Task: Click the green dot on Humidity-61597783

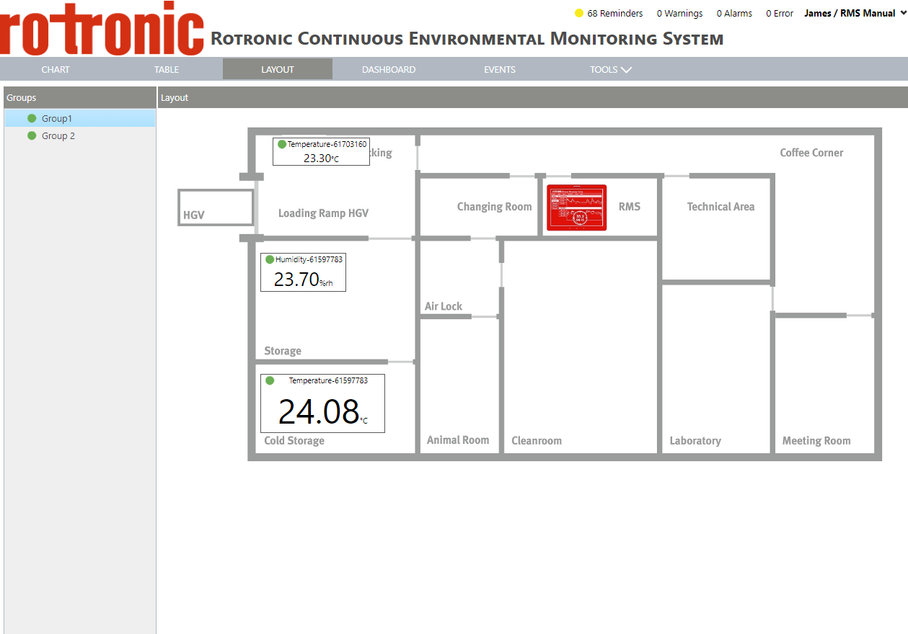Action: coord(270,259)
